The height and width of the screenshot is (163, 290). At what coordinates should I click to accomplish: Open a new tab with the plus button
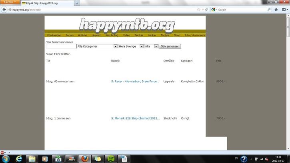click(77, 3)
